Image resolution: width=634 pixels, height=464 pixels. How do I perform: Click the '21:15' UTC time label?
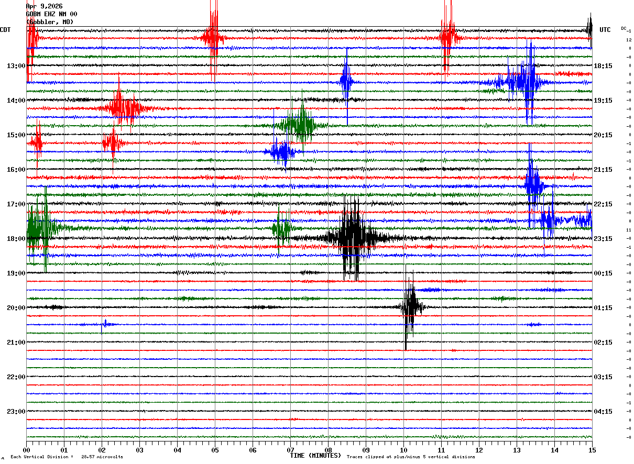(603, 170)
